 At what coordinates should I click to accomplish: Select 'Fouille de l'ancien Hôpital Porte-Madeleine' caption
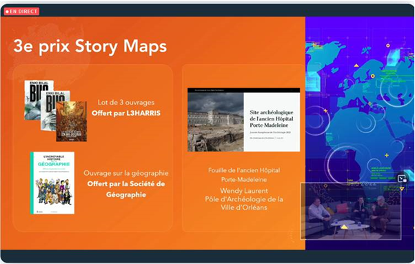coord(244,175)
